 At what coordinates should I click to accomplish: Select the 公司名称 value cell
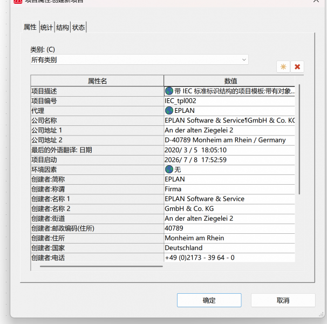229,120
